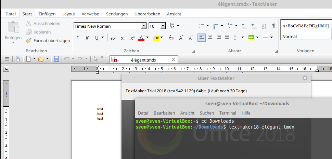Click clear formatting eraser icon

coord(171,38)
